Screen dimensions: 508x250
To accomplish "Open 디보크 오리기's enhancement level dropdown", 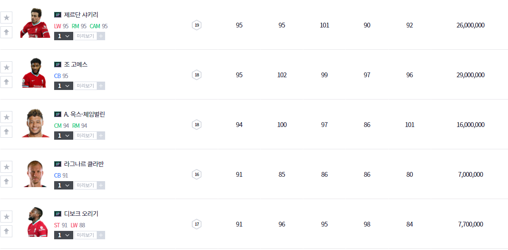I will [64, 235].
